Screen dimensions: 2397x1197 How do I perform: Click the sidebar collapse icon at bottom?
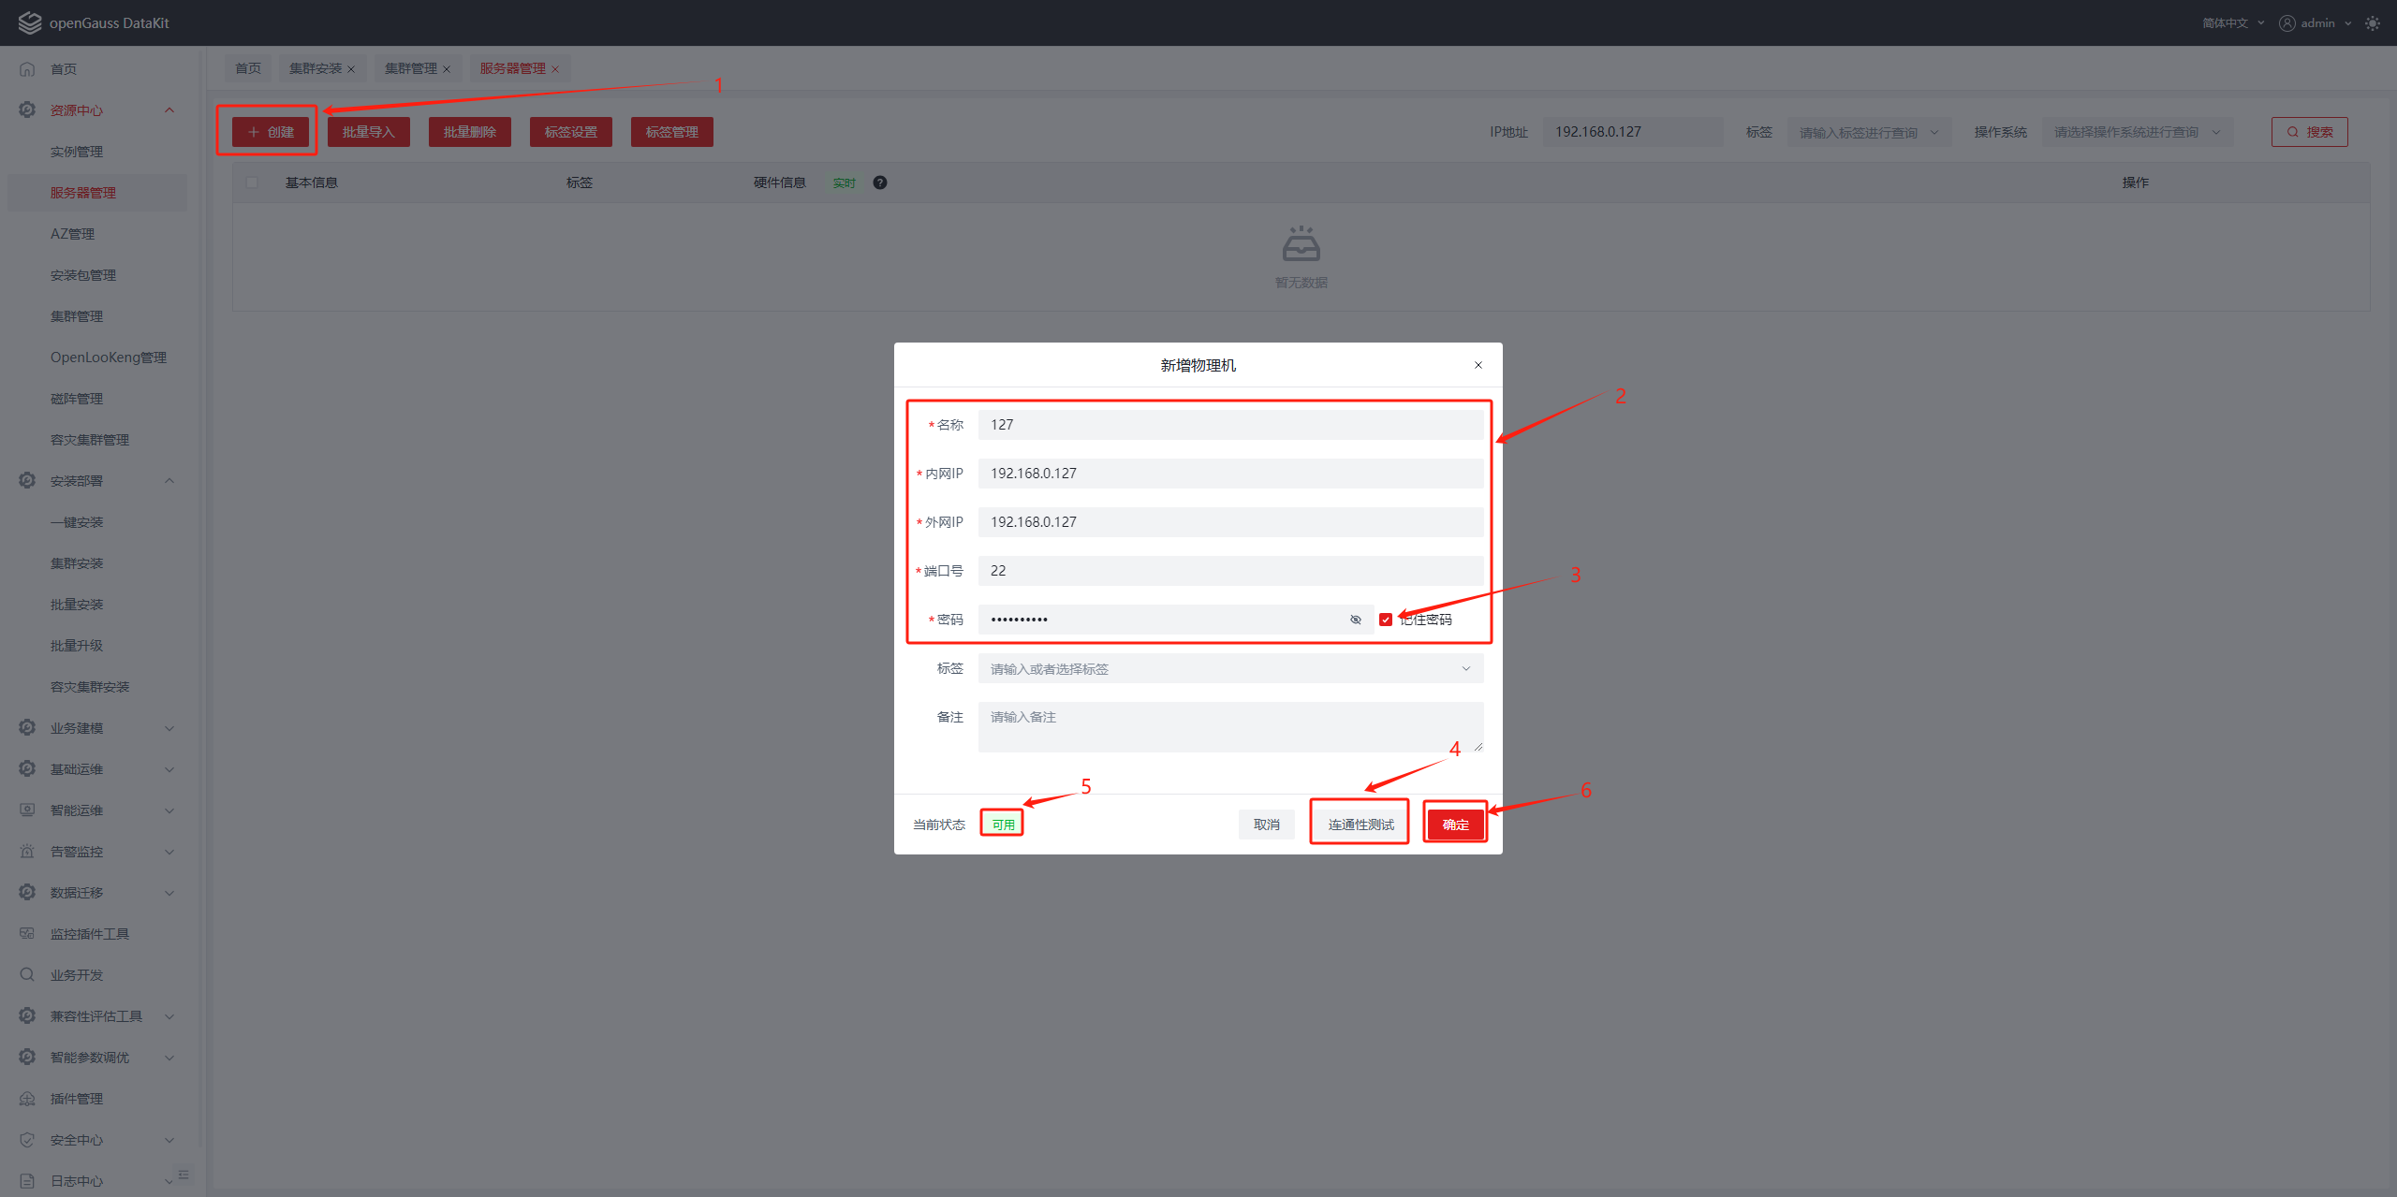[x=184, y=1175]
